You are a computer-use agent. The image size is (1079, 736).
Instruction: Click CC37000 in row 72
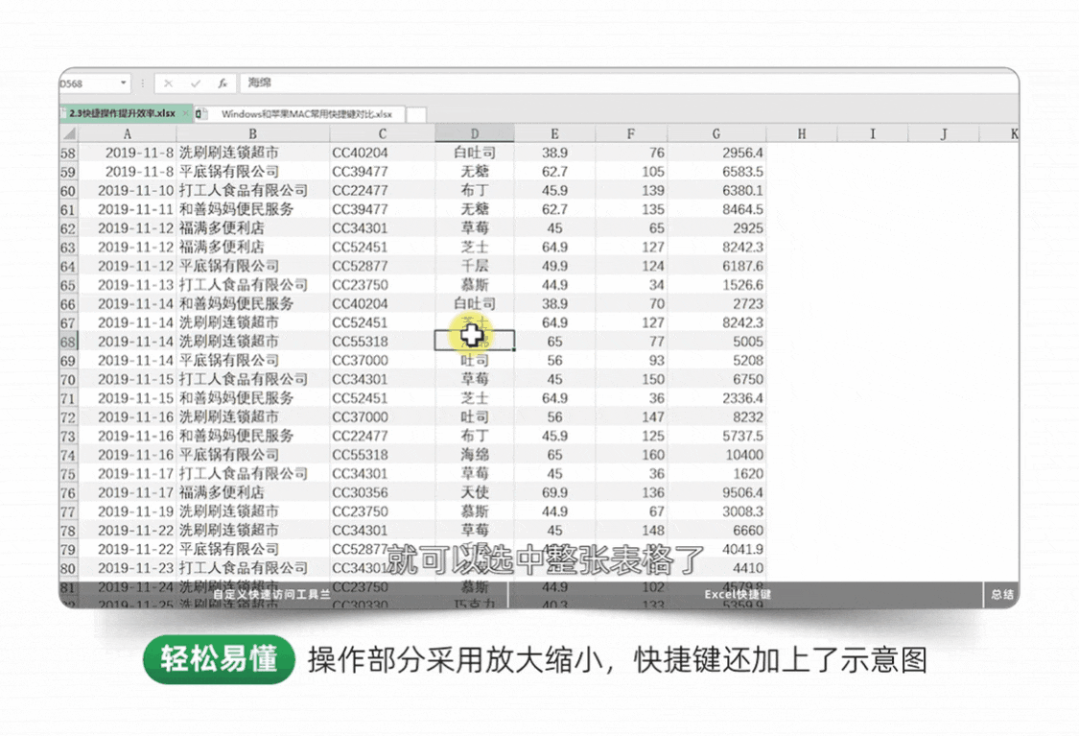click(360, 417)
